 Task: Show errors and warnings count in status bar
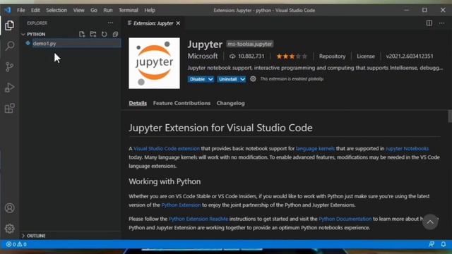tap(16, 244)
